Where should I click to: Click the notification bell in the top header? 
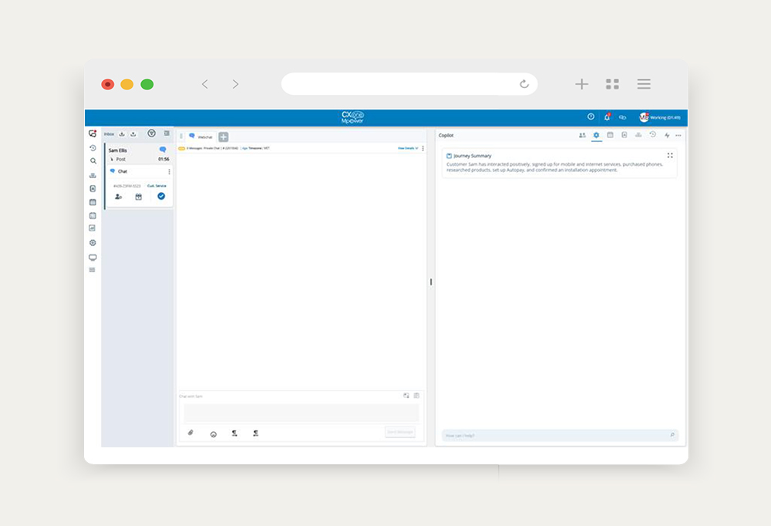(x=607, y=117)
